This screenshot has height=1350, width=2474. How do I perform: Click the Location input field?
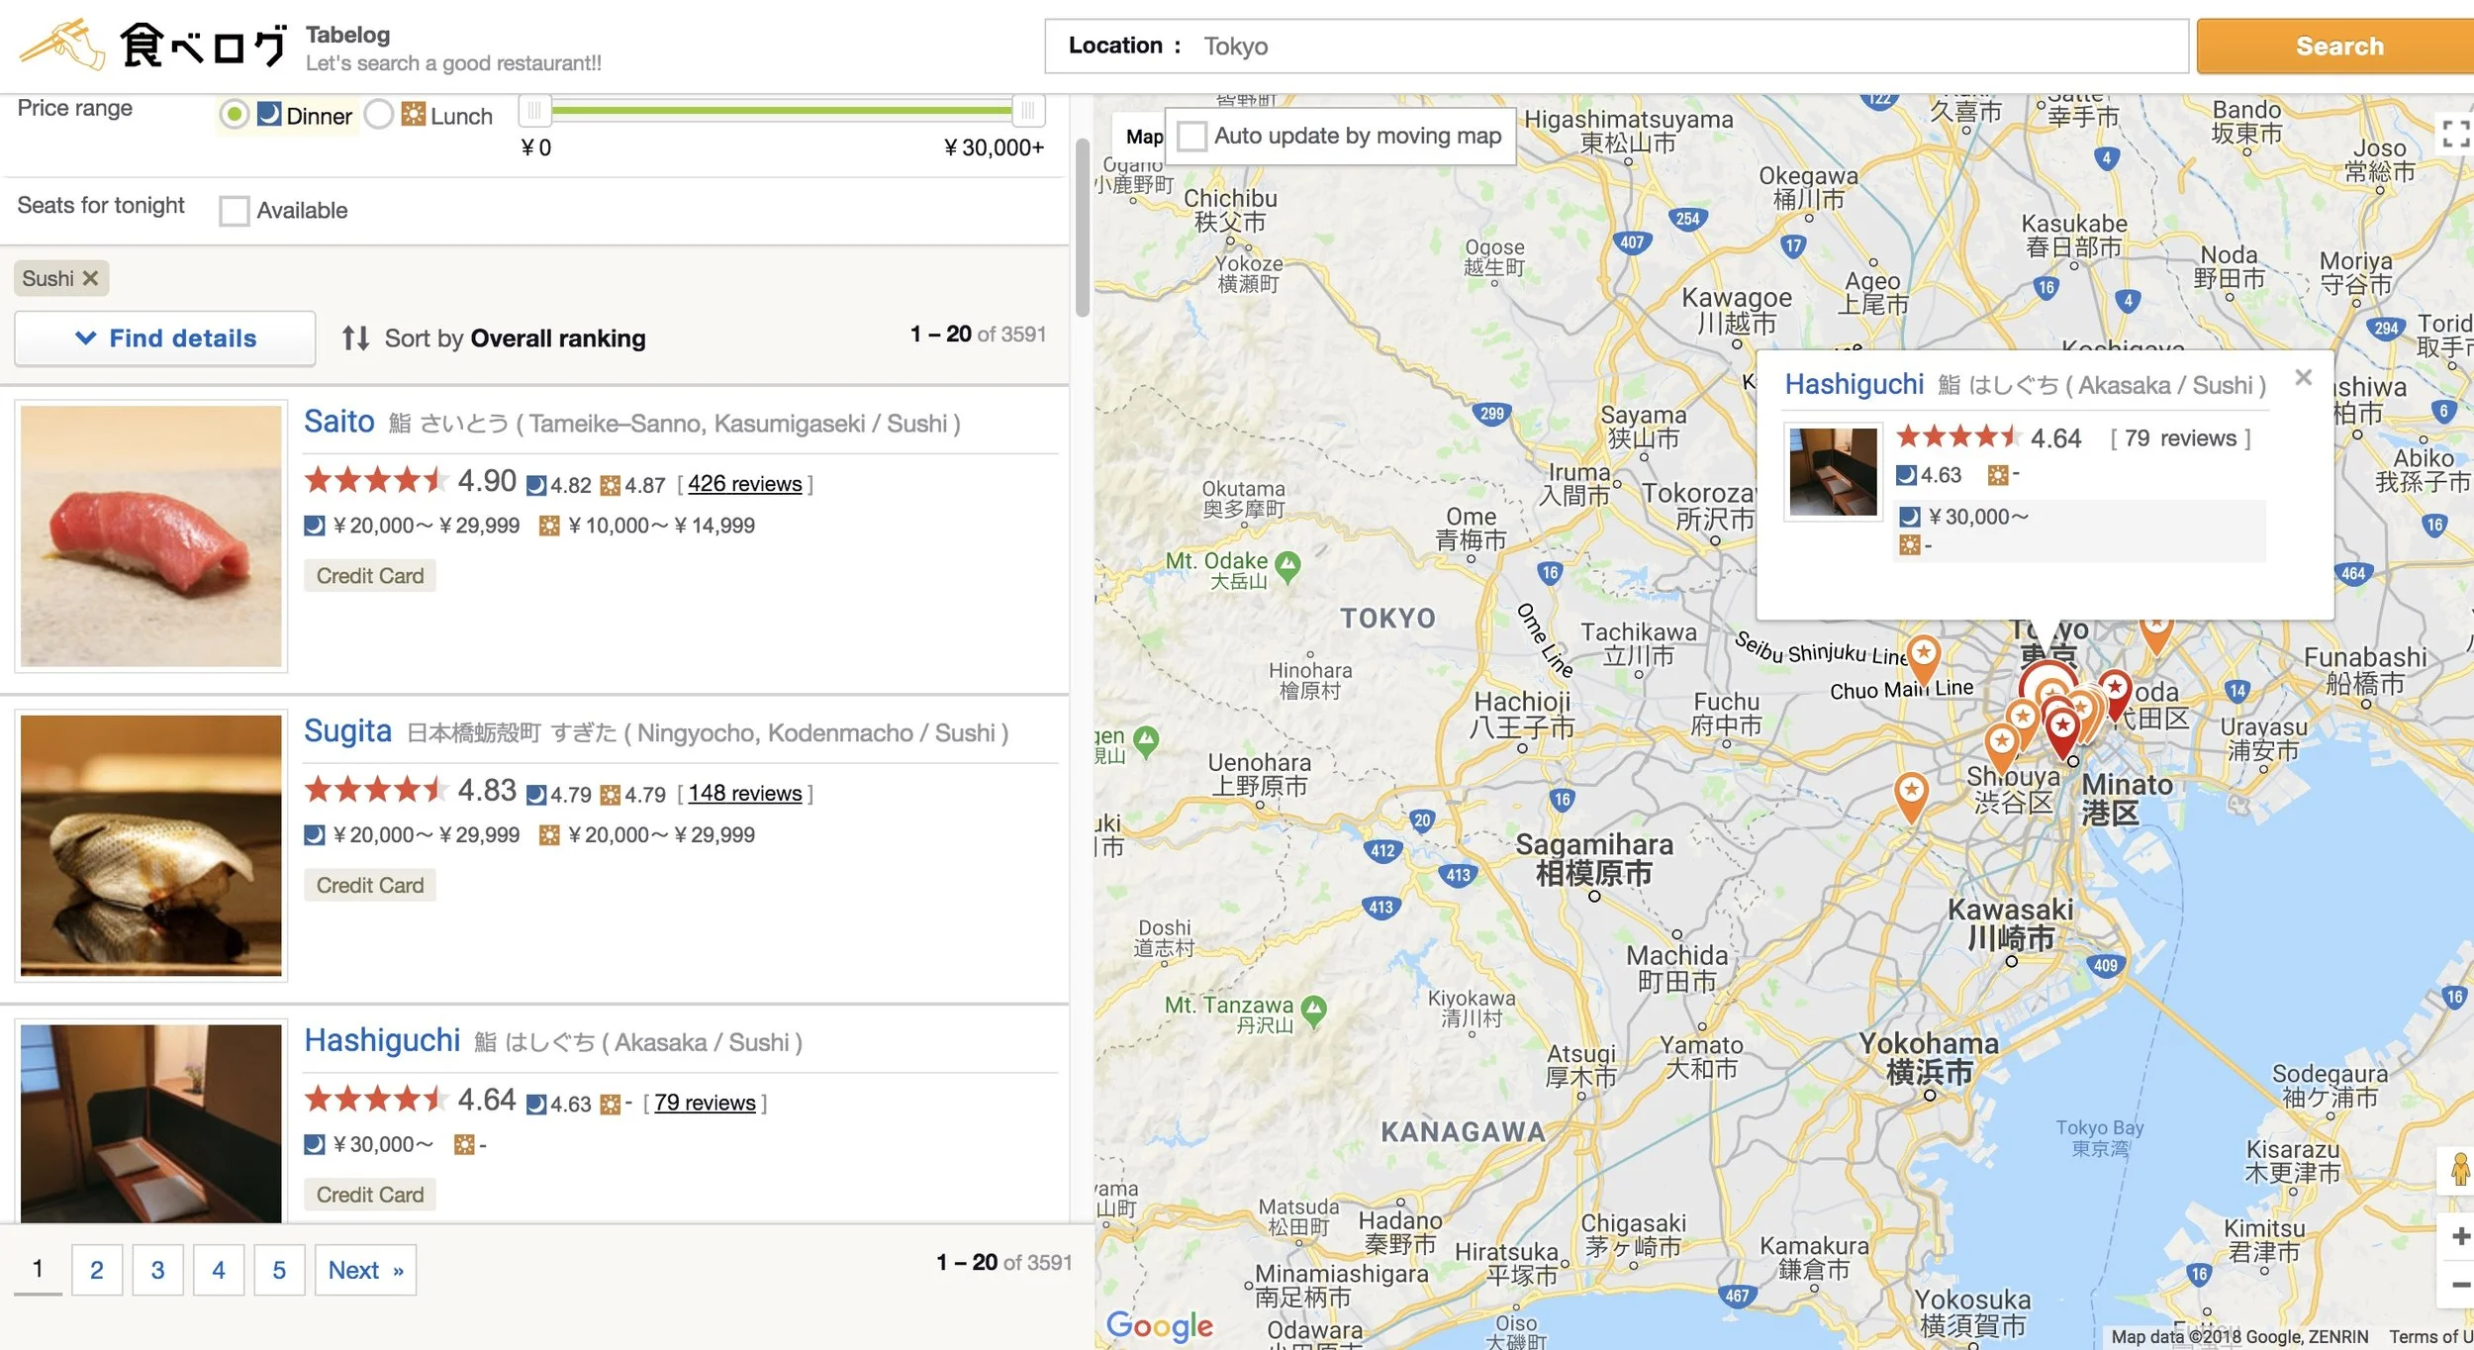[1616, 46]
